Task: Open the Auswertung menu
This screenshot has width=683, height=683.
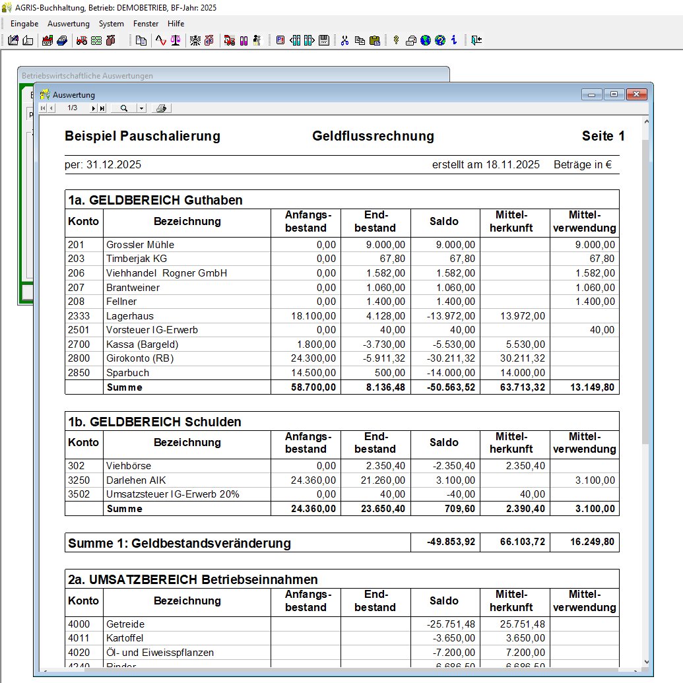Action: click(69, 24)
